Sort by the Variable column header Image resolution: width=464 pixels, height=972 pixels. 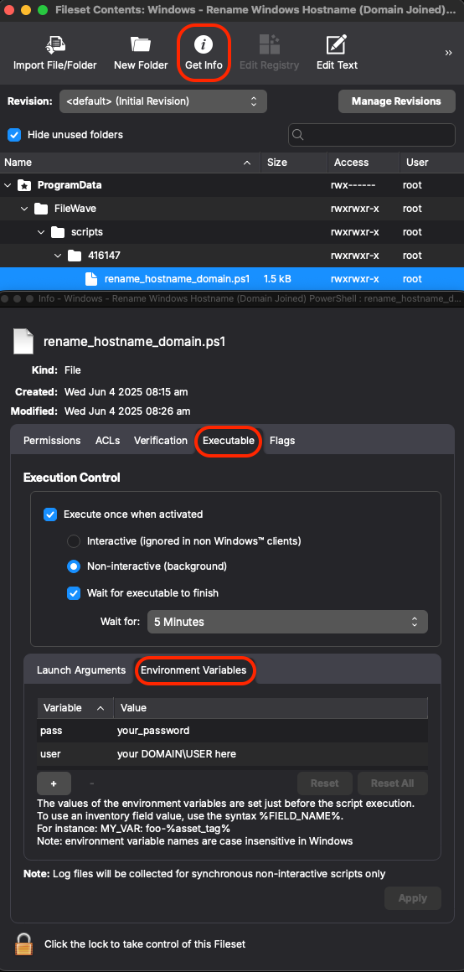(x=75, y=707)
